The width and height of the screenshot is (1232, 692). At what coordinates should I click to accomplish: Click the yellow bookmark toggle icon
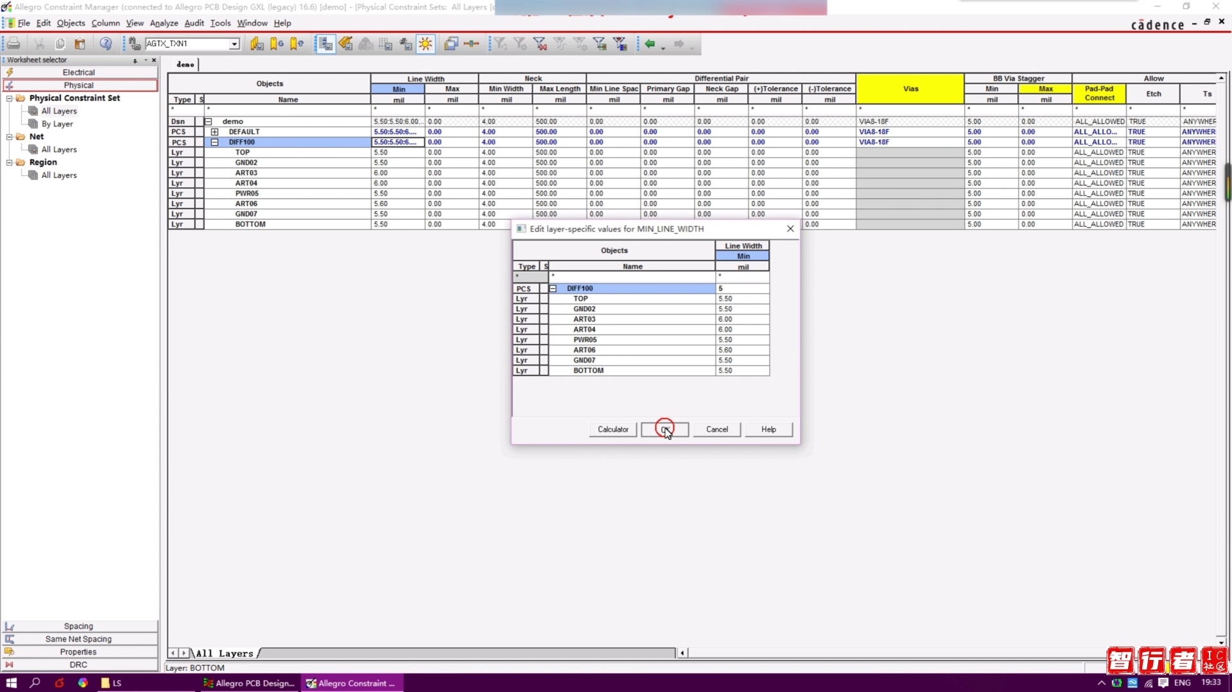pos(257,44)
